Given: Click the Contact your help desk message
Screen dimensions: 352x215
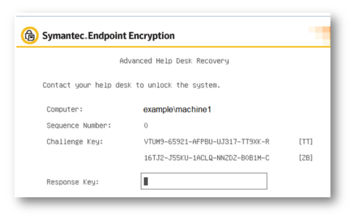Looking at the screenshot, I should click(131, 85).
